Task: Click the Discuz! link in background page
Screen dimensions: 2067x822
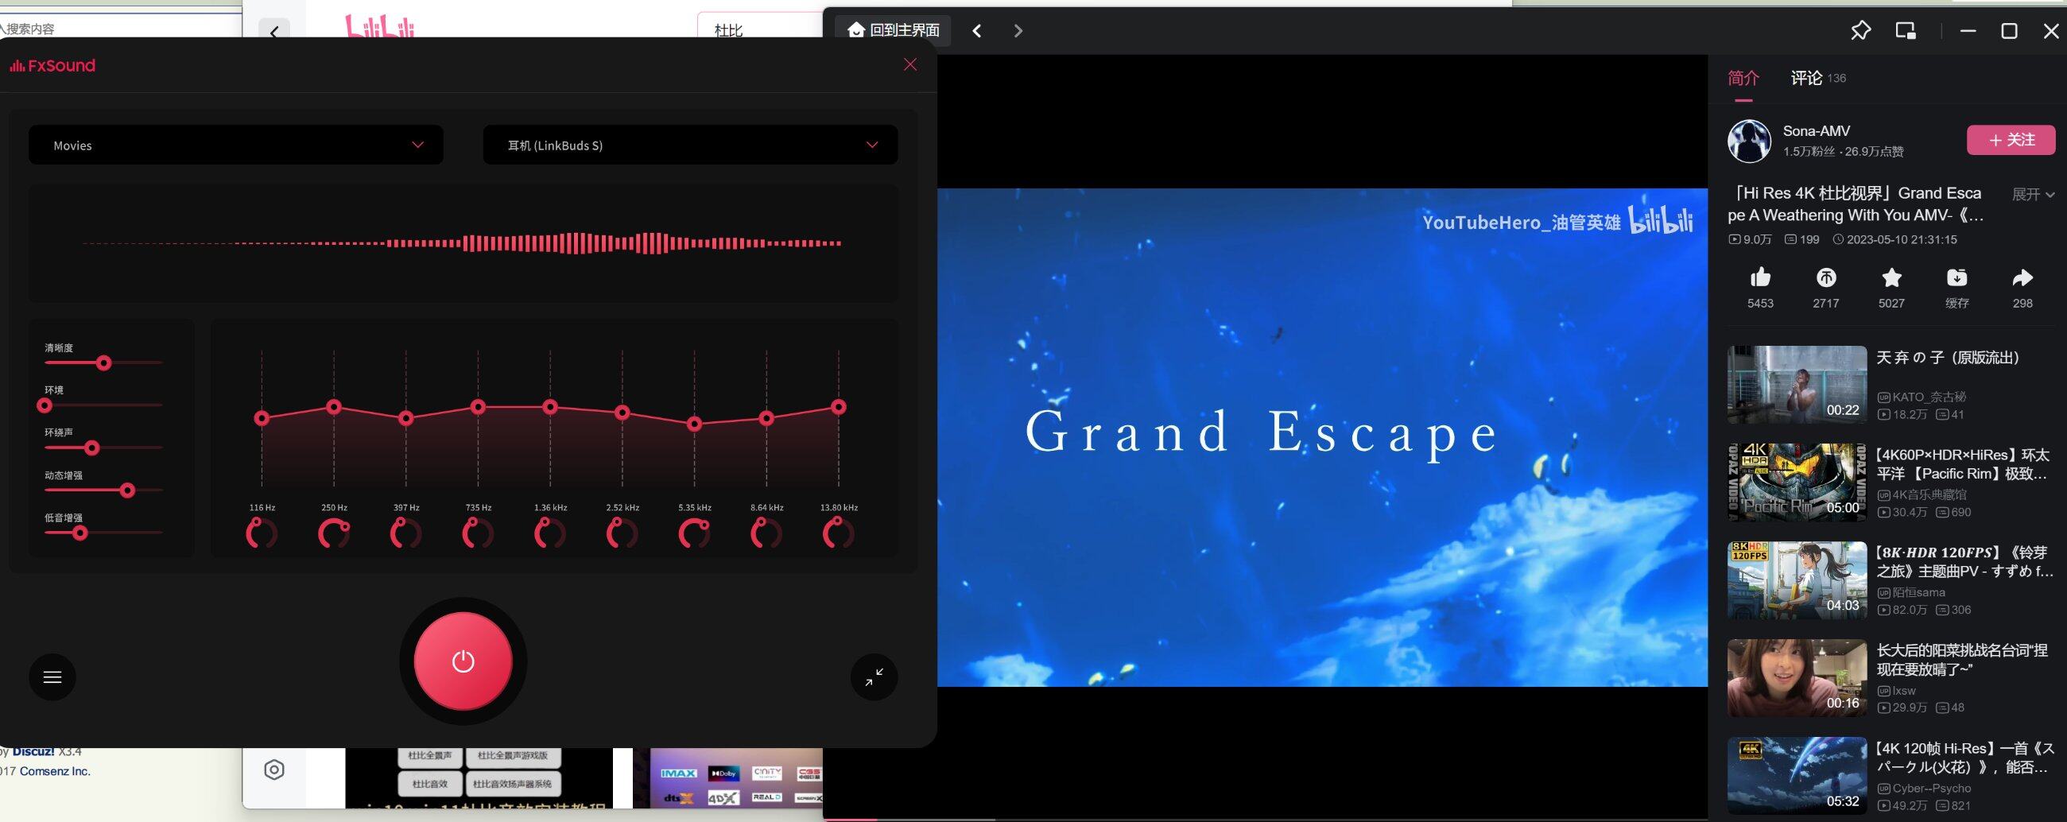Action: point(33,752)
